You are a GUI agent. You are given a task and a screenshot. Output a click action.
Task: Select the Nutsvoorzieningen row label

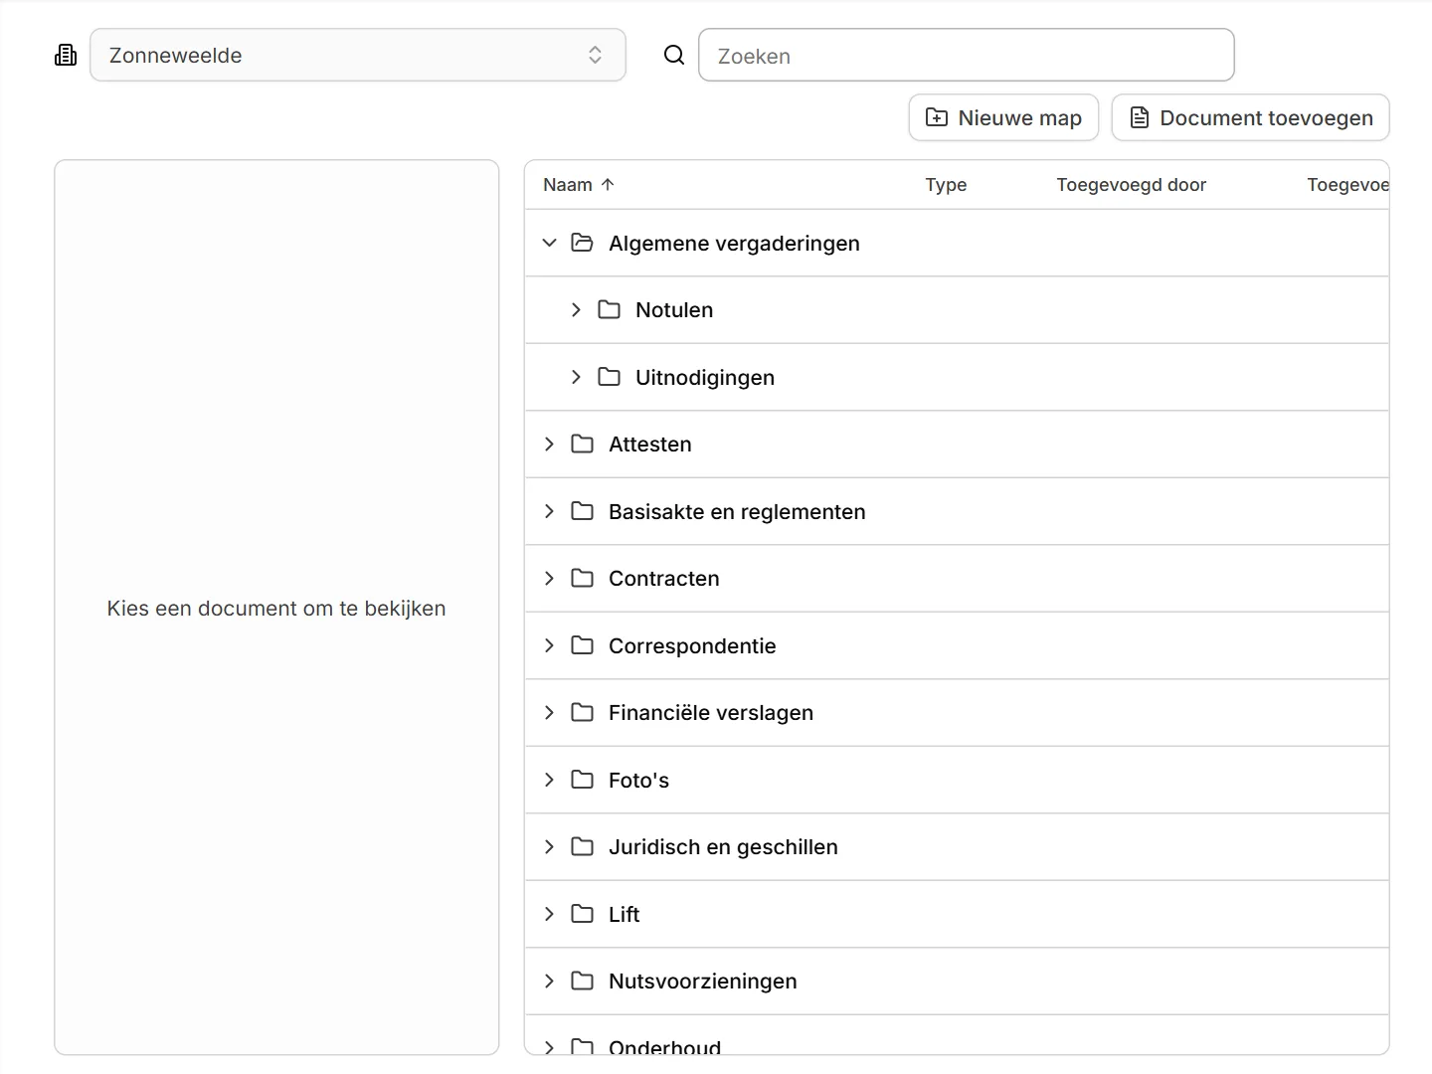pos(703,982)
